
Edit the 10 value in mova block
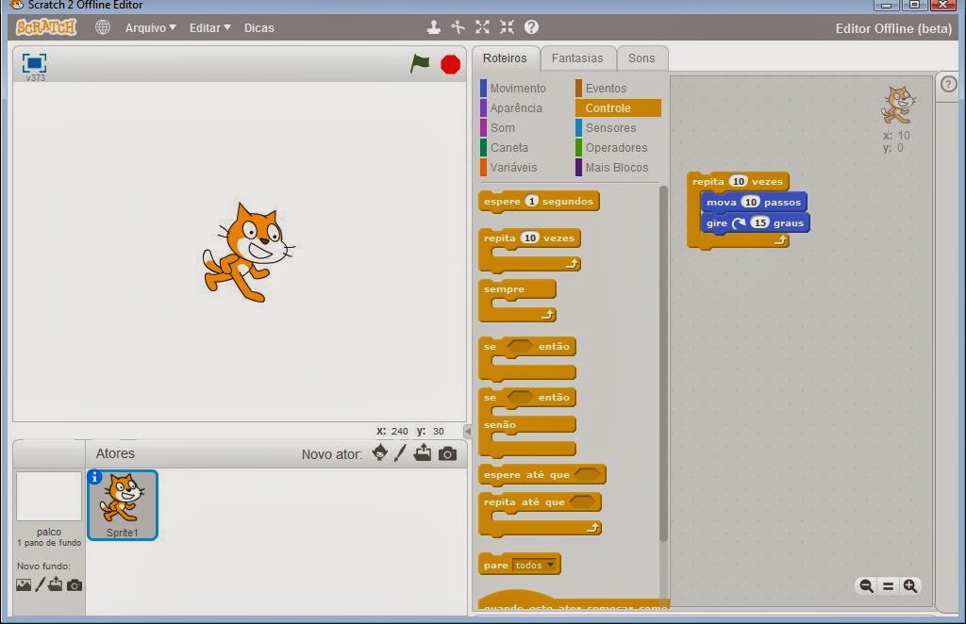pyautogui.click(x=750, y=202)
